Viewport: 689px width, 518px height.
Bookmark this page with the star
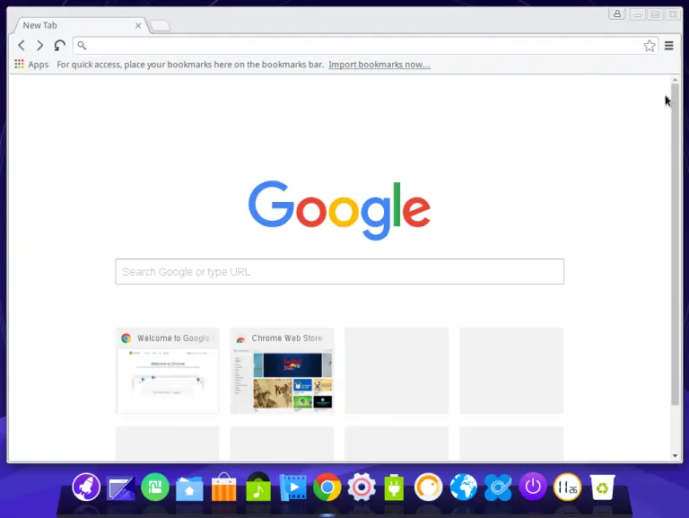[x=650, y=46]
